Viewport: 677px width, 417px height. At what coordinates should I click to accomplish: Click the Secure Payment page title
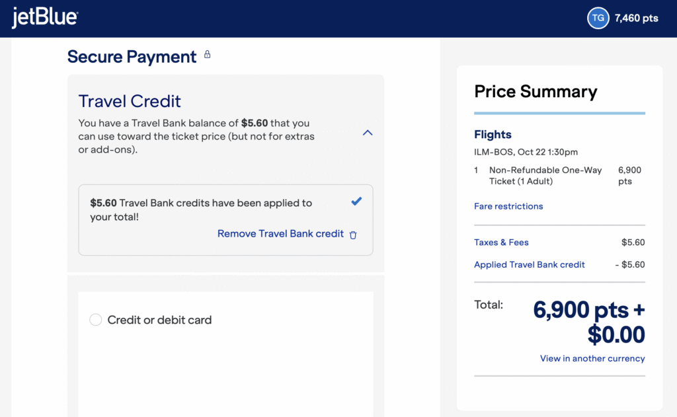coord(132,57)
